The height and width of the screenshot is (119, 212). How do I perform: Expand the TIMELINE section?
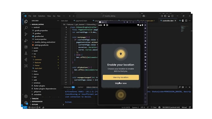[x=35, y=99]
